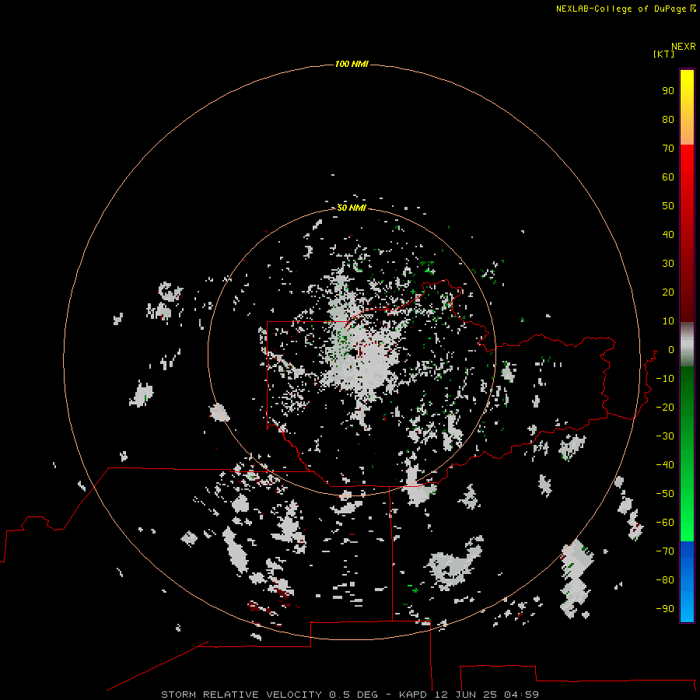
Task: Click the 50 NMI range ring label
Action: [x=352, y=208]
